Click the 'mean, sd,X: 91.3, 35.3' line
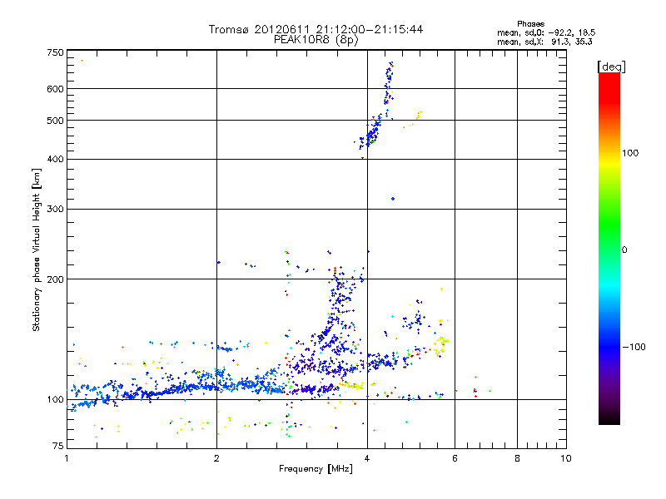 544,42
